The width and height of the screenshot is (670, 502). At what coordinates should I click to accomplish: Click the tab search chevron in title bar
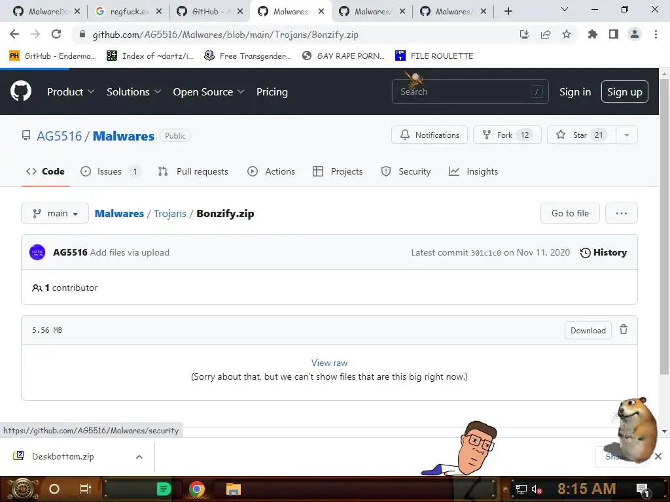click(565, 9)
